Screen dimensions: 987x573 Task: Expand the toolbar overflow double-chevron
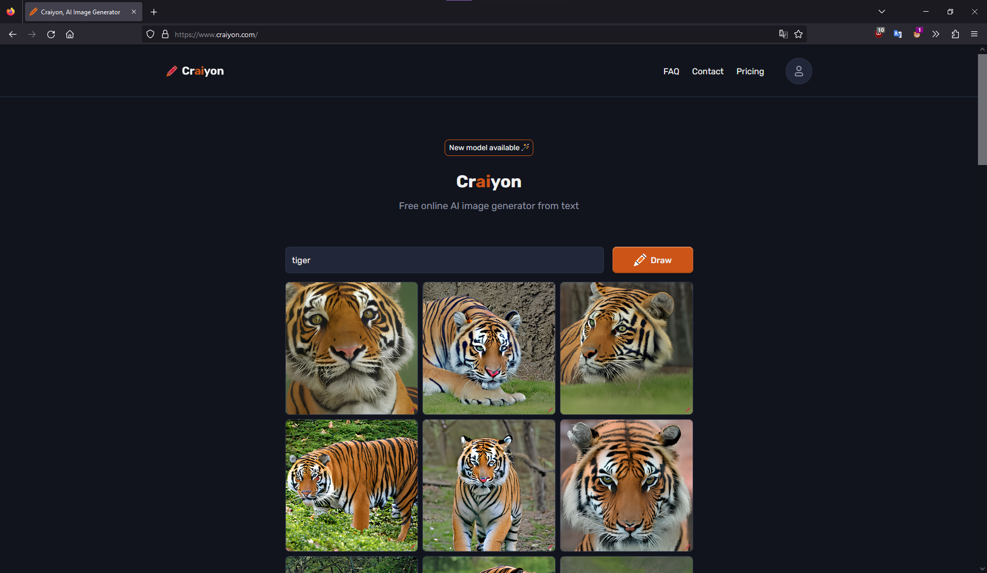point(936,34)
